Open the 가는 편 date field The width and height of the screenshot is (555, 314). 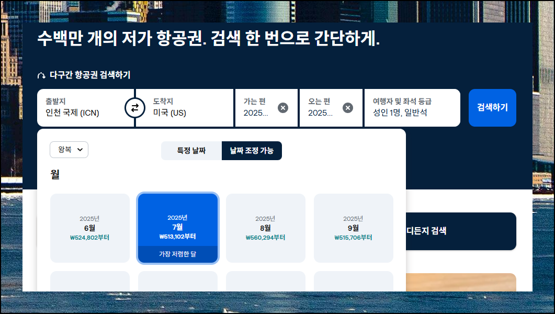click(266, 108)
